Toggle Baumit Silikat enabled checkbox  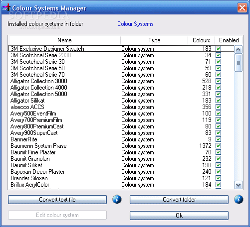[218, 165]
